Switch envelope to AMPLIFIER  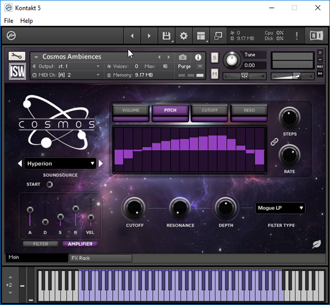(80, 244)
